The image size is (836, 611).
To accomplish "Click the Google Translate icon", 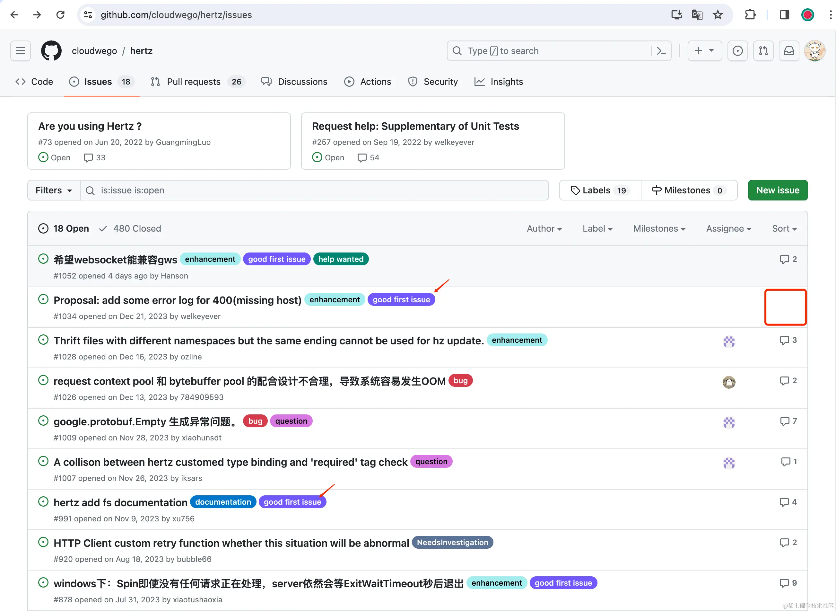I will [697, 15].
